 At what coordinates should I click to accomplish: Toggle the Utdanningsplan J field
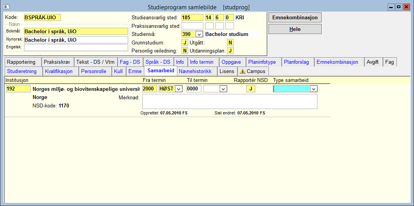coord(230,51)
